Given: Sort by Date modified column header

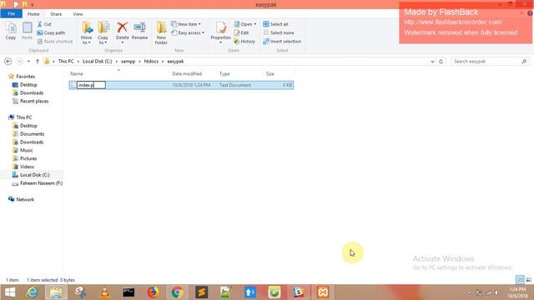Looking at the screenshot, I should coord(187,74).
